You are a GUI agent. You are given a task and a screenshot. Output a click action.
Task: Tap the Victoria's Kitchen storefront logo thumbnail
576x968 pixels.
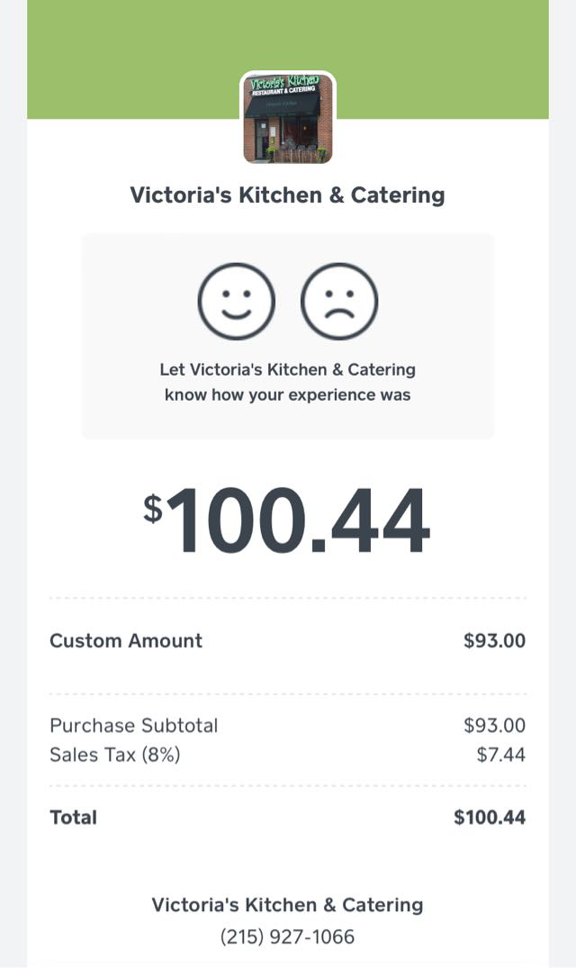click(287, 118)
